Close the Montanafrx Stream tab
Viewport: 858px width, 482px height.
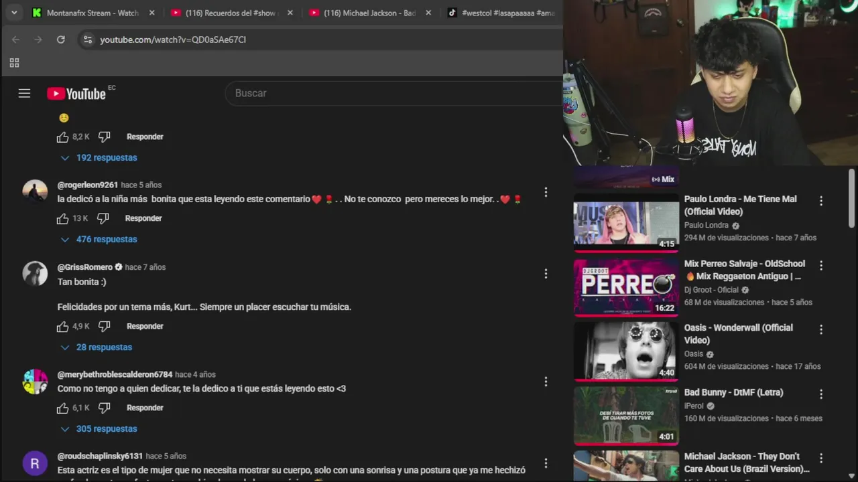151,13
